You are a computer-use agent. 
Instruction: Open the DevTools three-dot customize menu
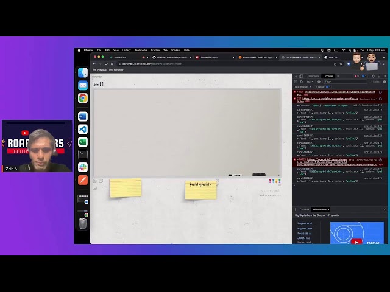379,76
